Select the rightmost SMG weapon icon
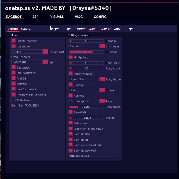The width and height of the screenshot is (179, 179). click(131, 29)
